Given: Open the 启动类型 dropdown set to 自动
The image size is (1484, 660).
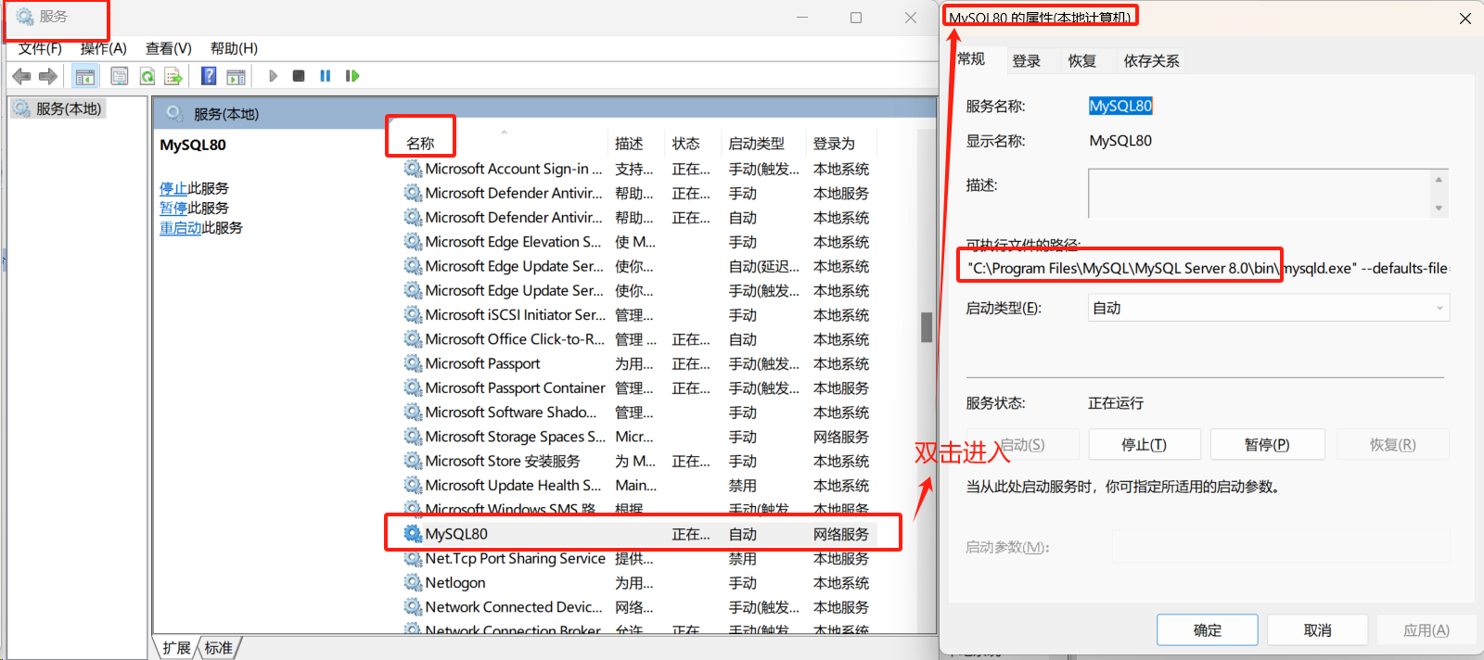Looking at the screenshot, I should (x=1269, y=308).
